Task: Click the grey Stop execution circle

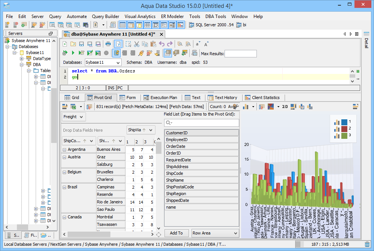Action: [106, 53]
